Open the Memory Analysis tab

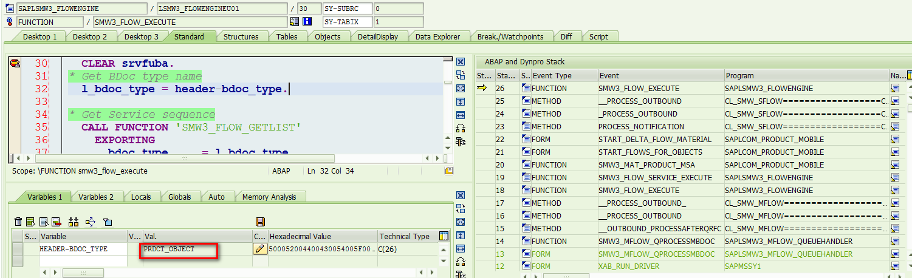(x=269, y=197)
